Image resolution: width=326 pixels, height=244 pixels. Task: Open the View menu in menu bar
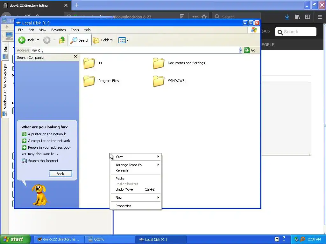(43, 30)
